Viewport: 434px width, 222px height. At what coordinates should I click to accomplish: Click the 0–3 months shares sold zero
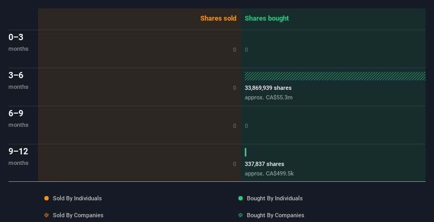[x=235, y=50]
